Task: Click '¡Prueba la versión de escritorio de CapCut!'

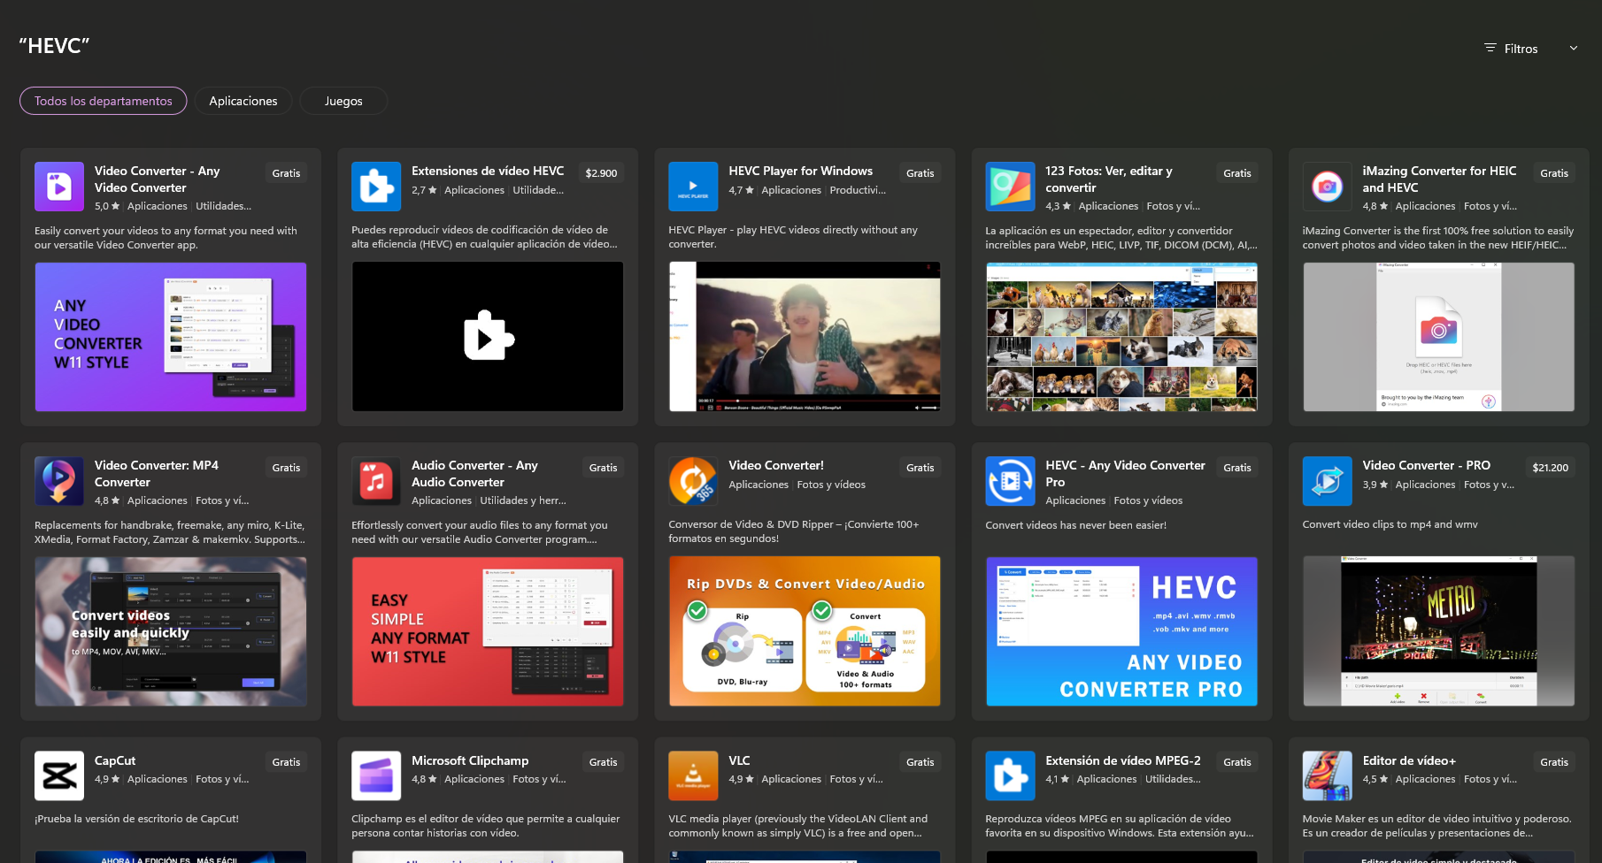Action: (136, 819)
